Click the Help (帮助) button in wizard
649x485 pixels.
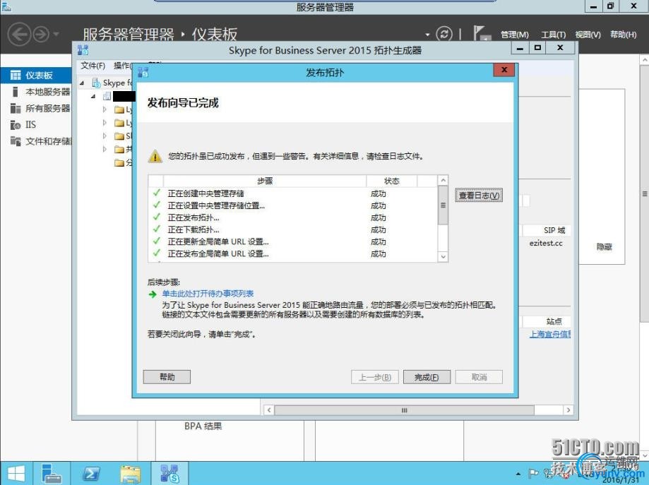point(167,376)
